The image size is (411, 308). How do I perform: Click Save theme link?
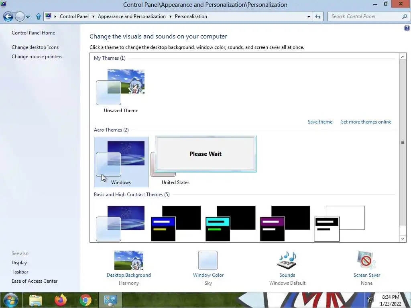(x=320, y=122)
